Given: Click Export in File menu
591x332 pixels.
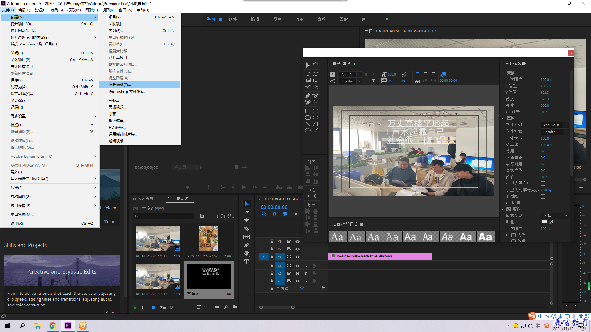Looking at the screenshot, I should pyautogui.click(x=50, y=188).
